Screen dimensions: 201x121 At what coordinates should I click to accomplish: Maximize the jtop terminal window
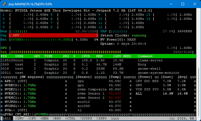(x=183, y=4)
